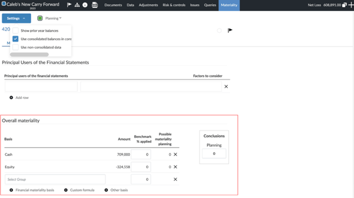Image resolution: width=354 pixels, height=198 pixels.
Task: Open the engagement info icon
Action: point(85,5)
